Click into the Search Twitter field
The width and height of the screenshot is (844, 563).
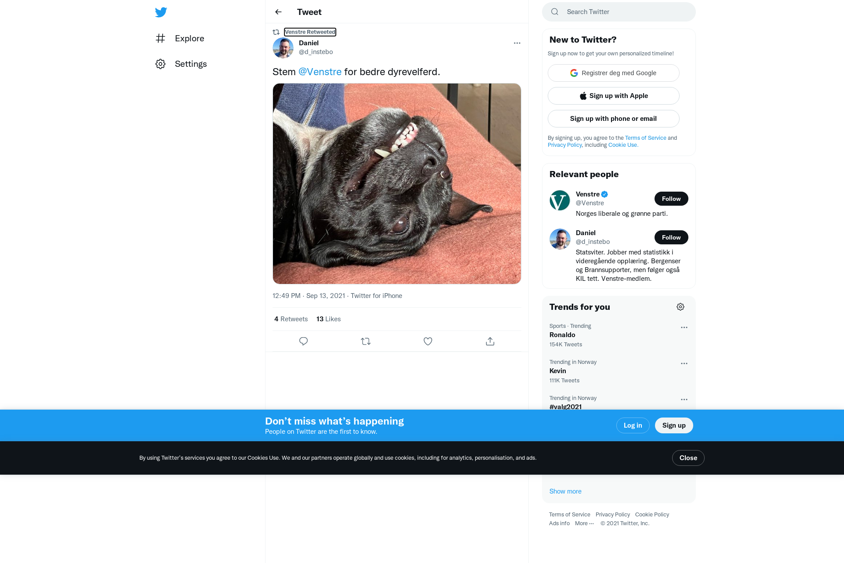(x=618, y=12)
